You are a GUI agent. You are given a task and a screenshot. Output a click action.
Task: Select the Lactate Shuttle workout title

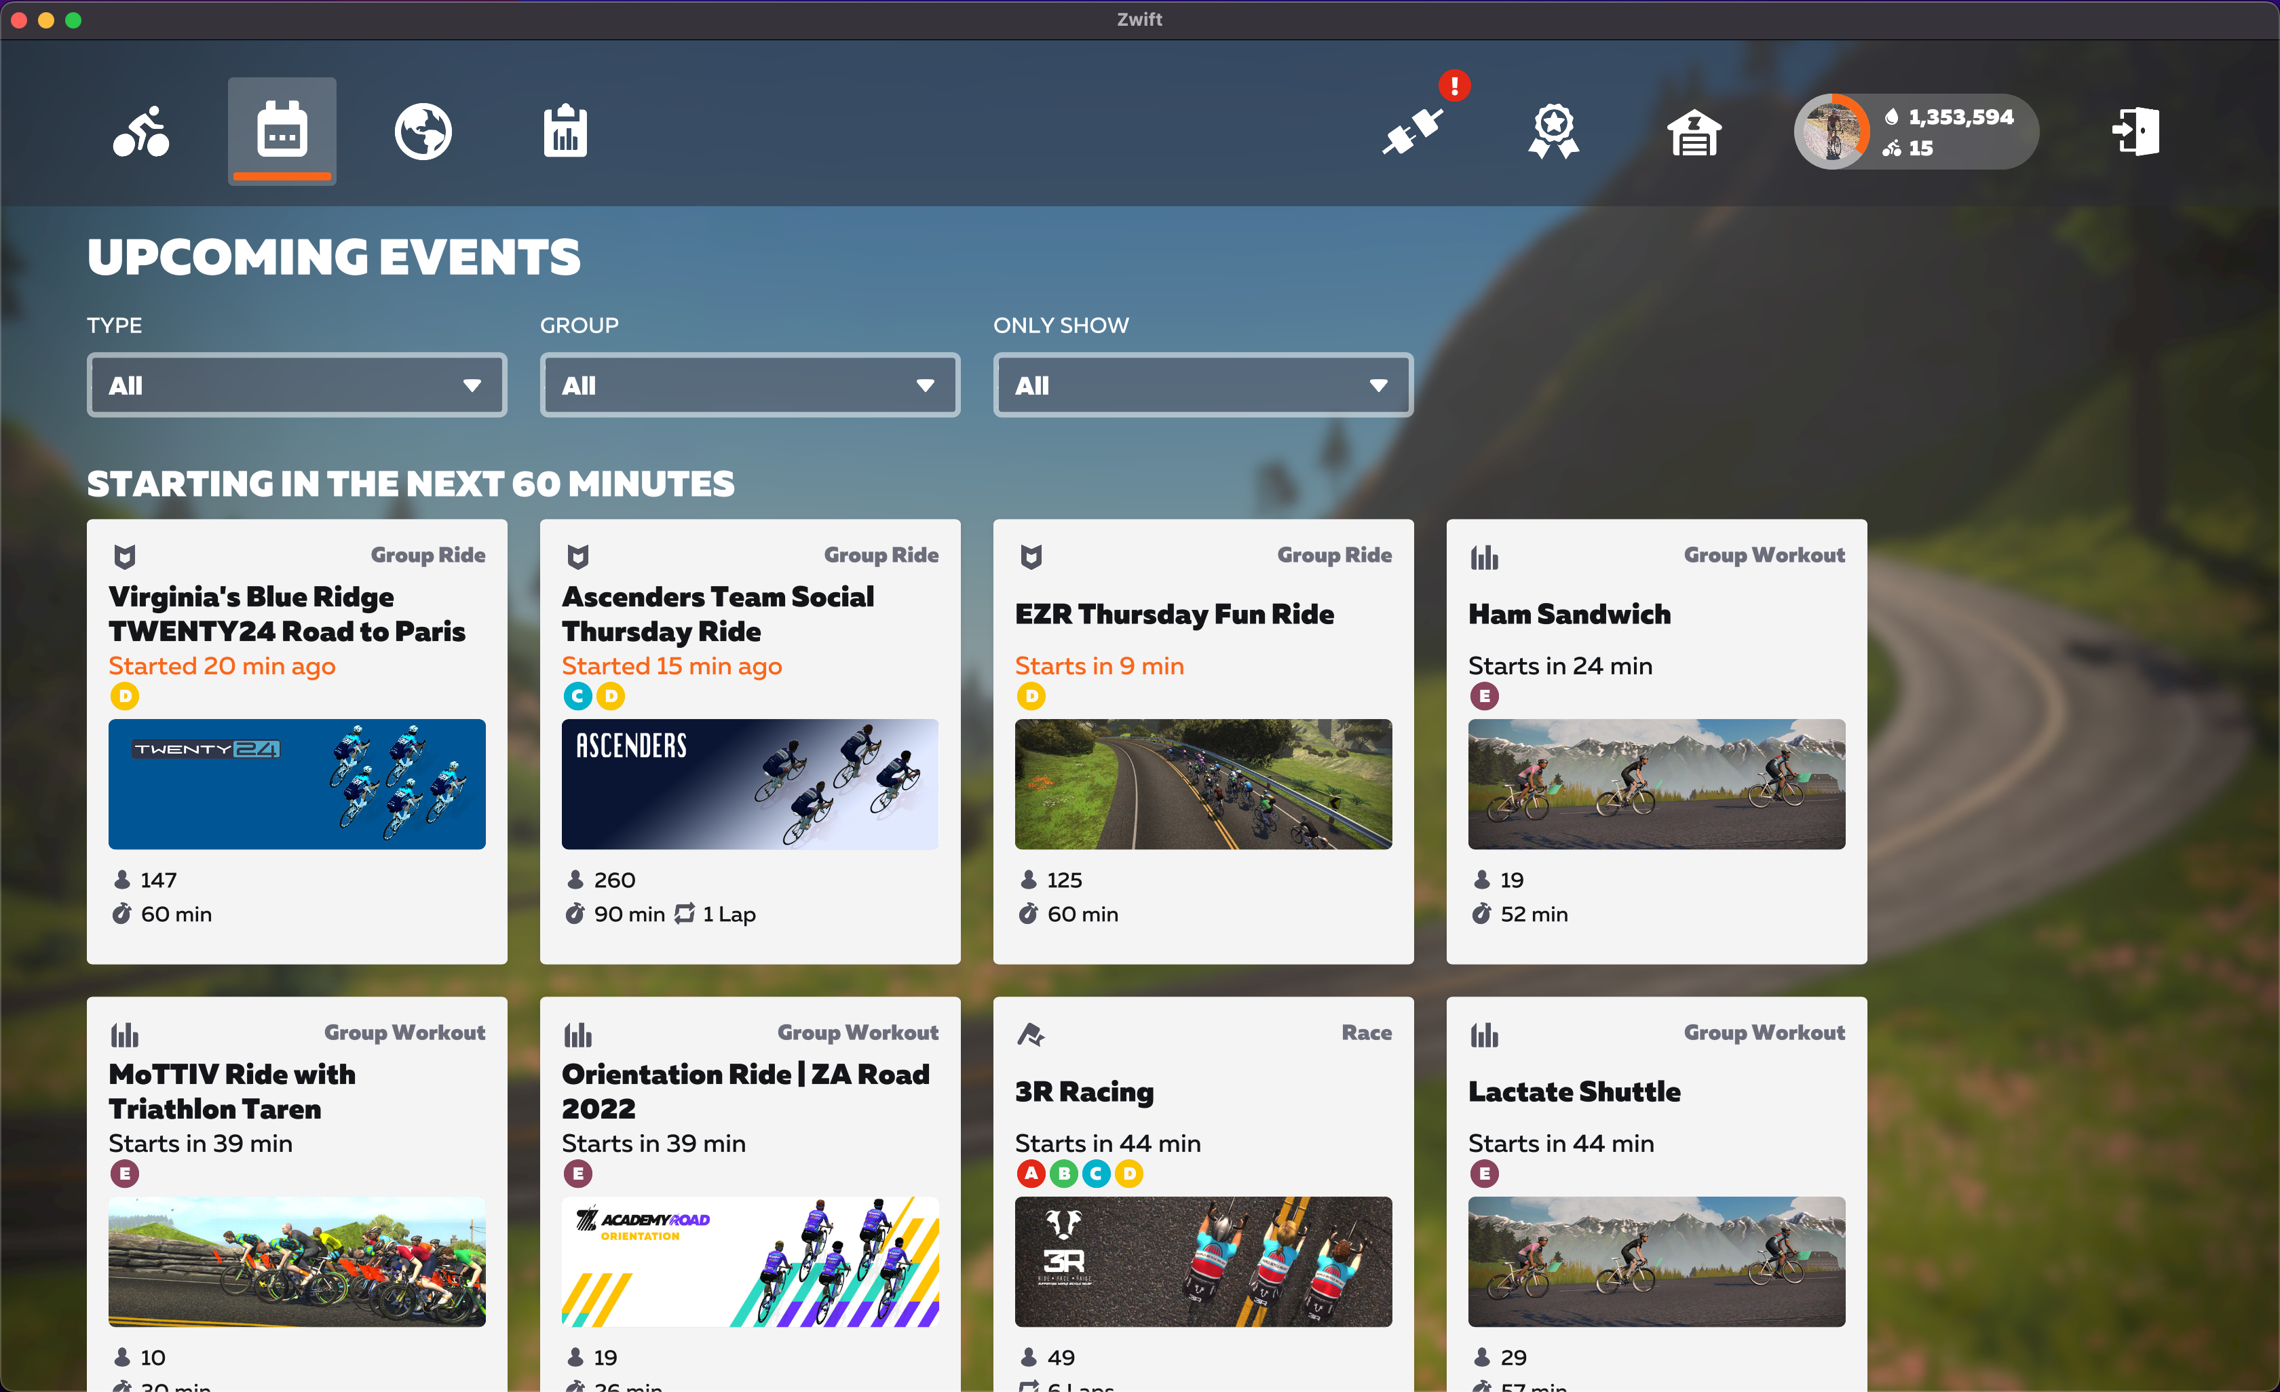[1574, 1091]
